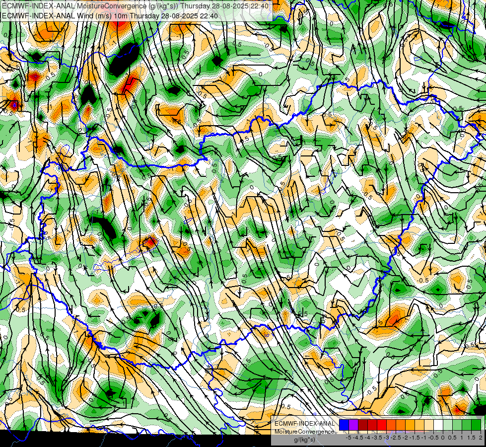Select the '-3.5' tick label on the legend
The image size is (486, 447).
[x=377, y=438]
